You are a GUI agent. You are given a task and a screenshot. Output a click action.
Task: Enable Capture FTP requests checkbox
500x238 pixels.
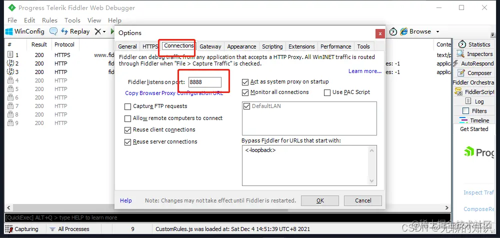click(127, 106)
